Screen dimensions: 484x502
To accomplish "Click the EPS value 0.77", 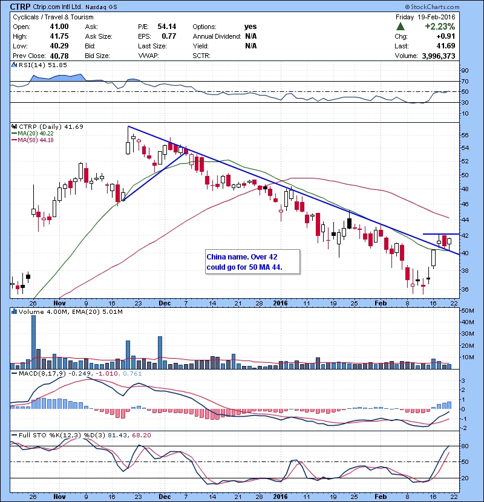I will pos(169,36).
